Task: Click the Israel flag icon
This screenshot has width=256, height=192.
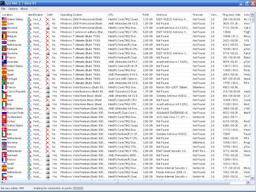Action: click(4, 164)
